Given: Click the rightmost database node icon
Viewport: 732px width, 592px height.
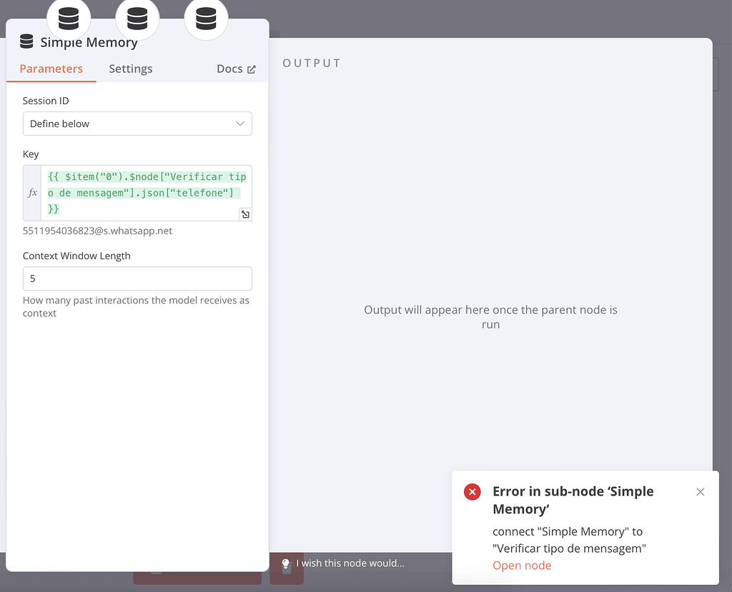Looking at the screenshot, I should (x=206, y=19).
